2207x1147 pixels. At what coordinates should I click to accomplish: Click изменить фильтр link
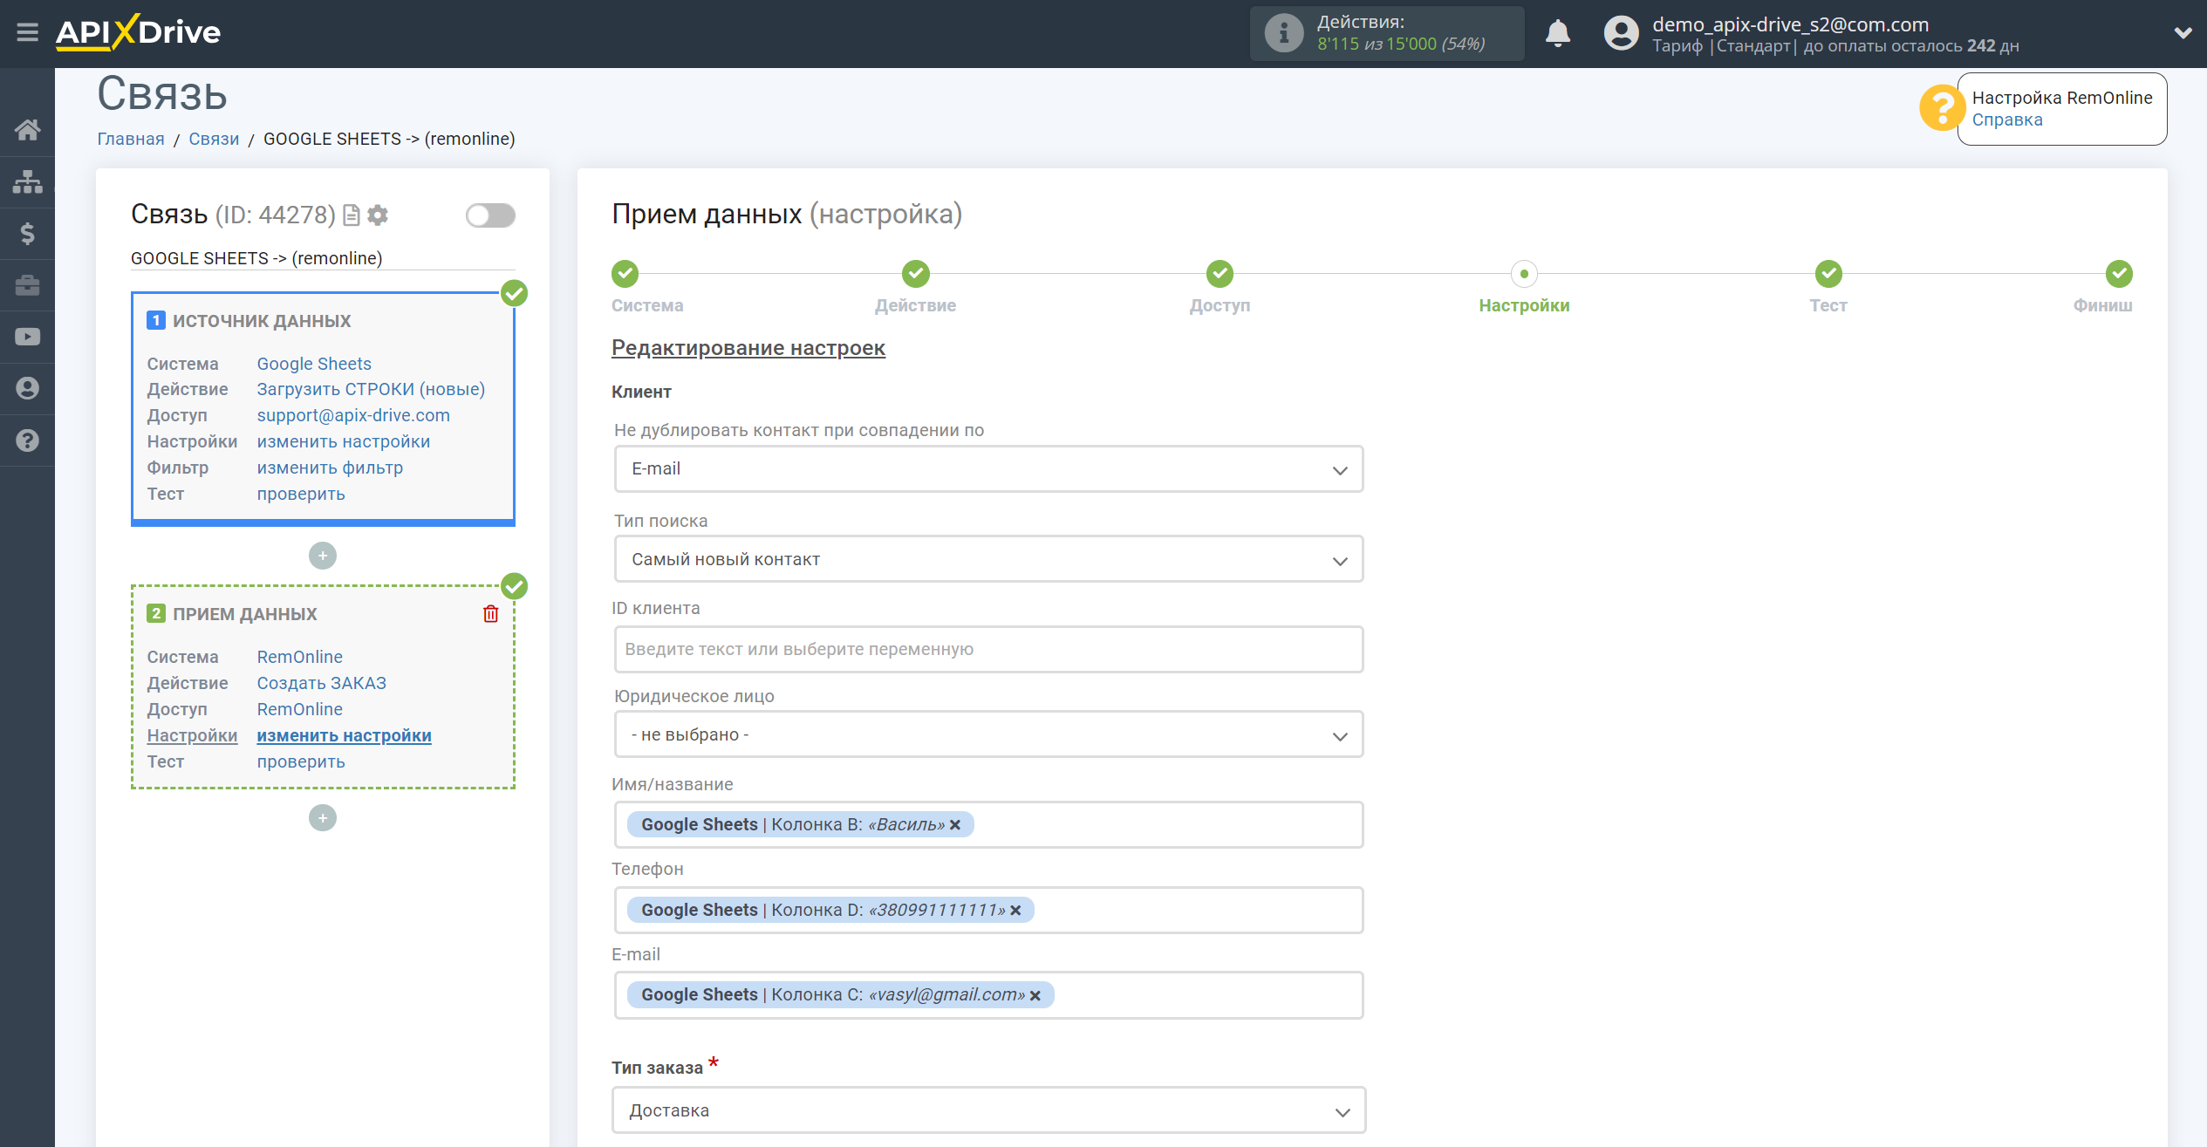tap(330, 468)
